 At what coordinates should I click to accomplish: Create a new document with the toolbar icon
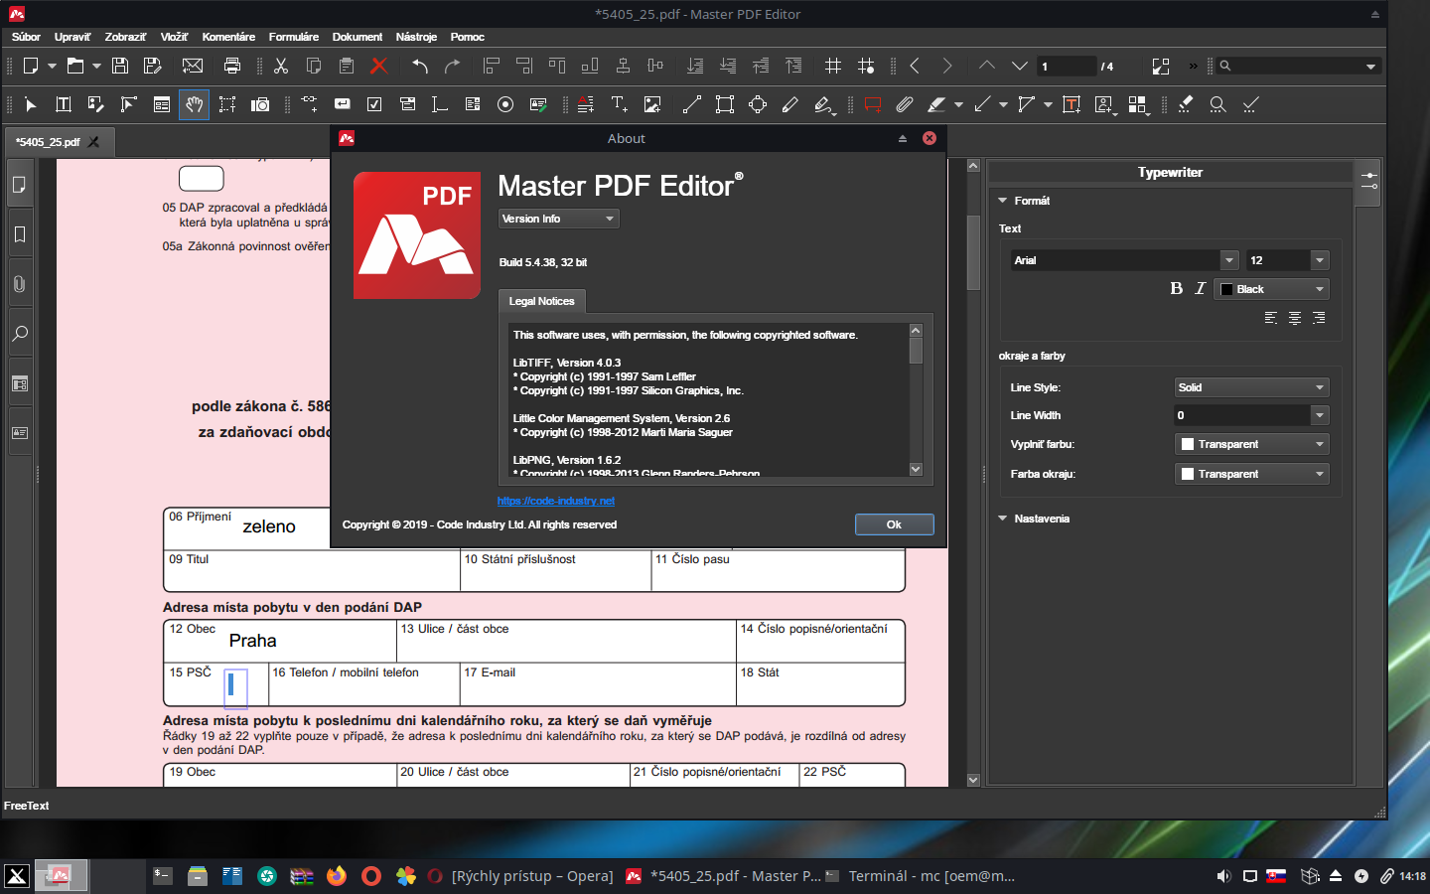pos(31,66)
